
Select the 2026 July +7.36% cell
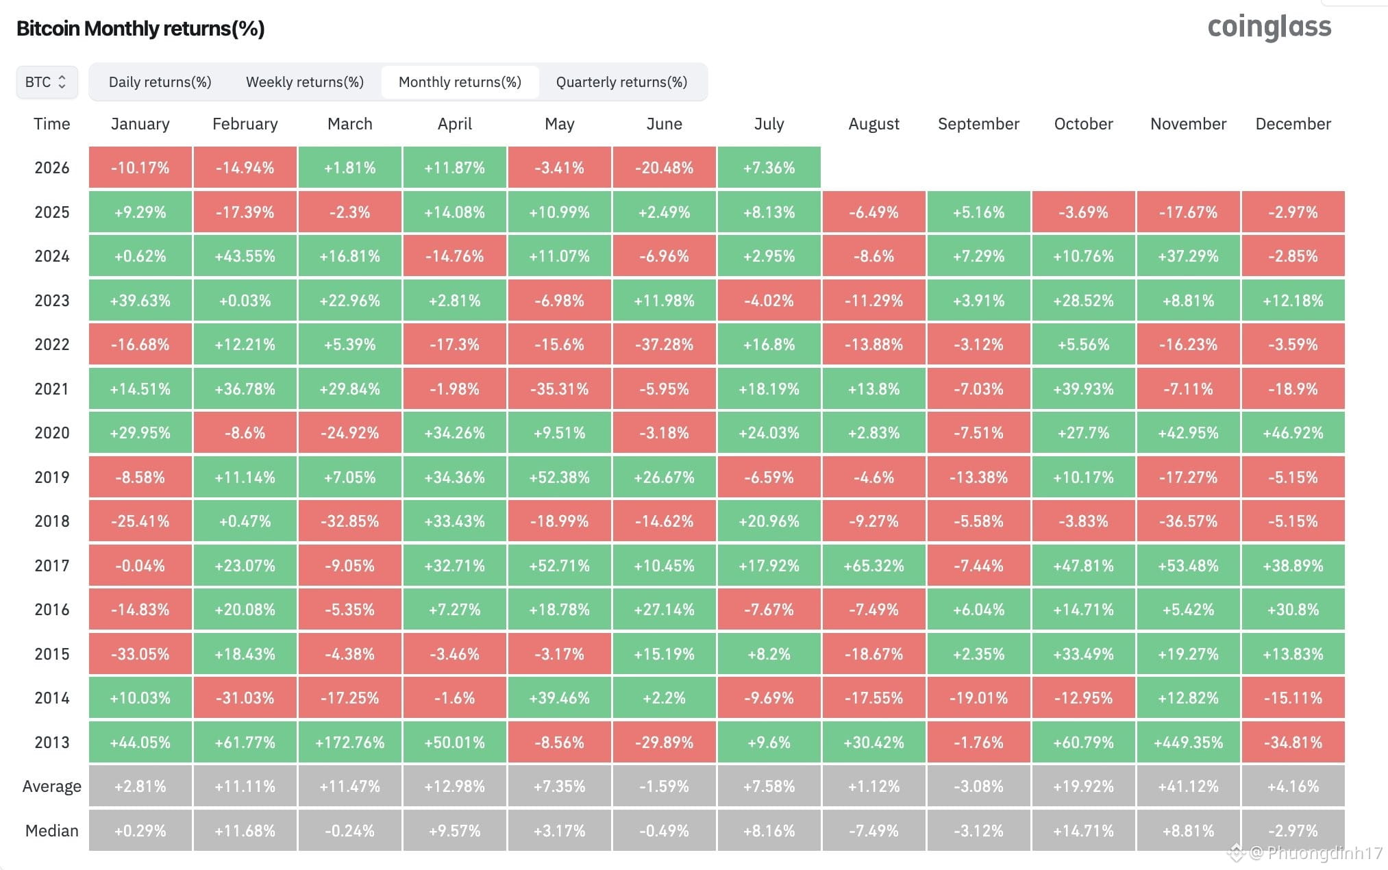tap(769, 167)
